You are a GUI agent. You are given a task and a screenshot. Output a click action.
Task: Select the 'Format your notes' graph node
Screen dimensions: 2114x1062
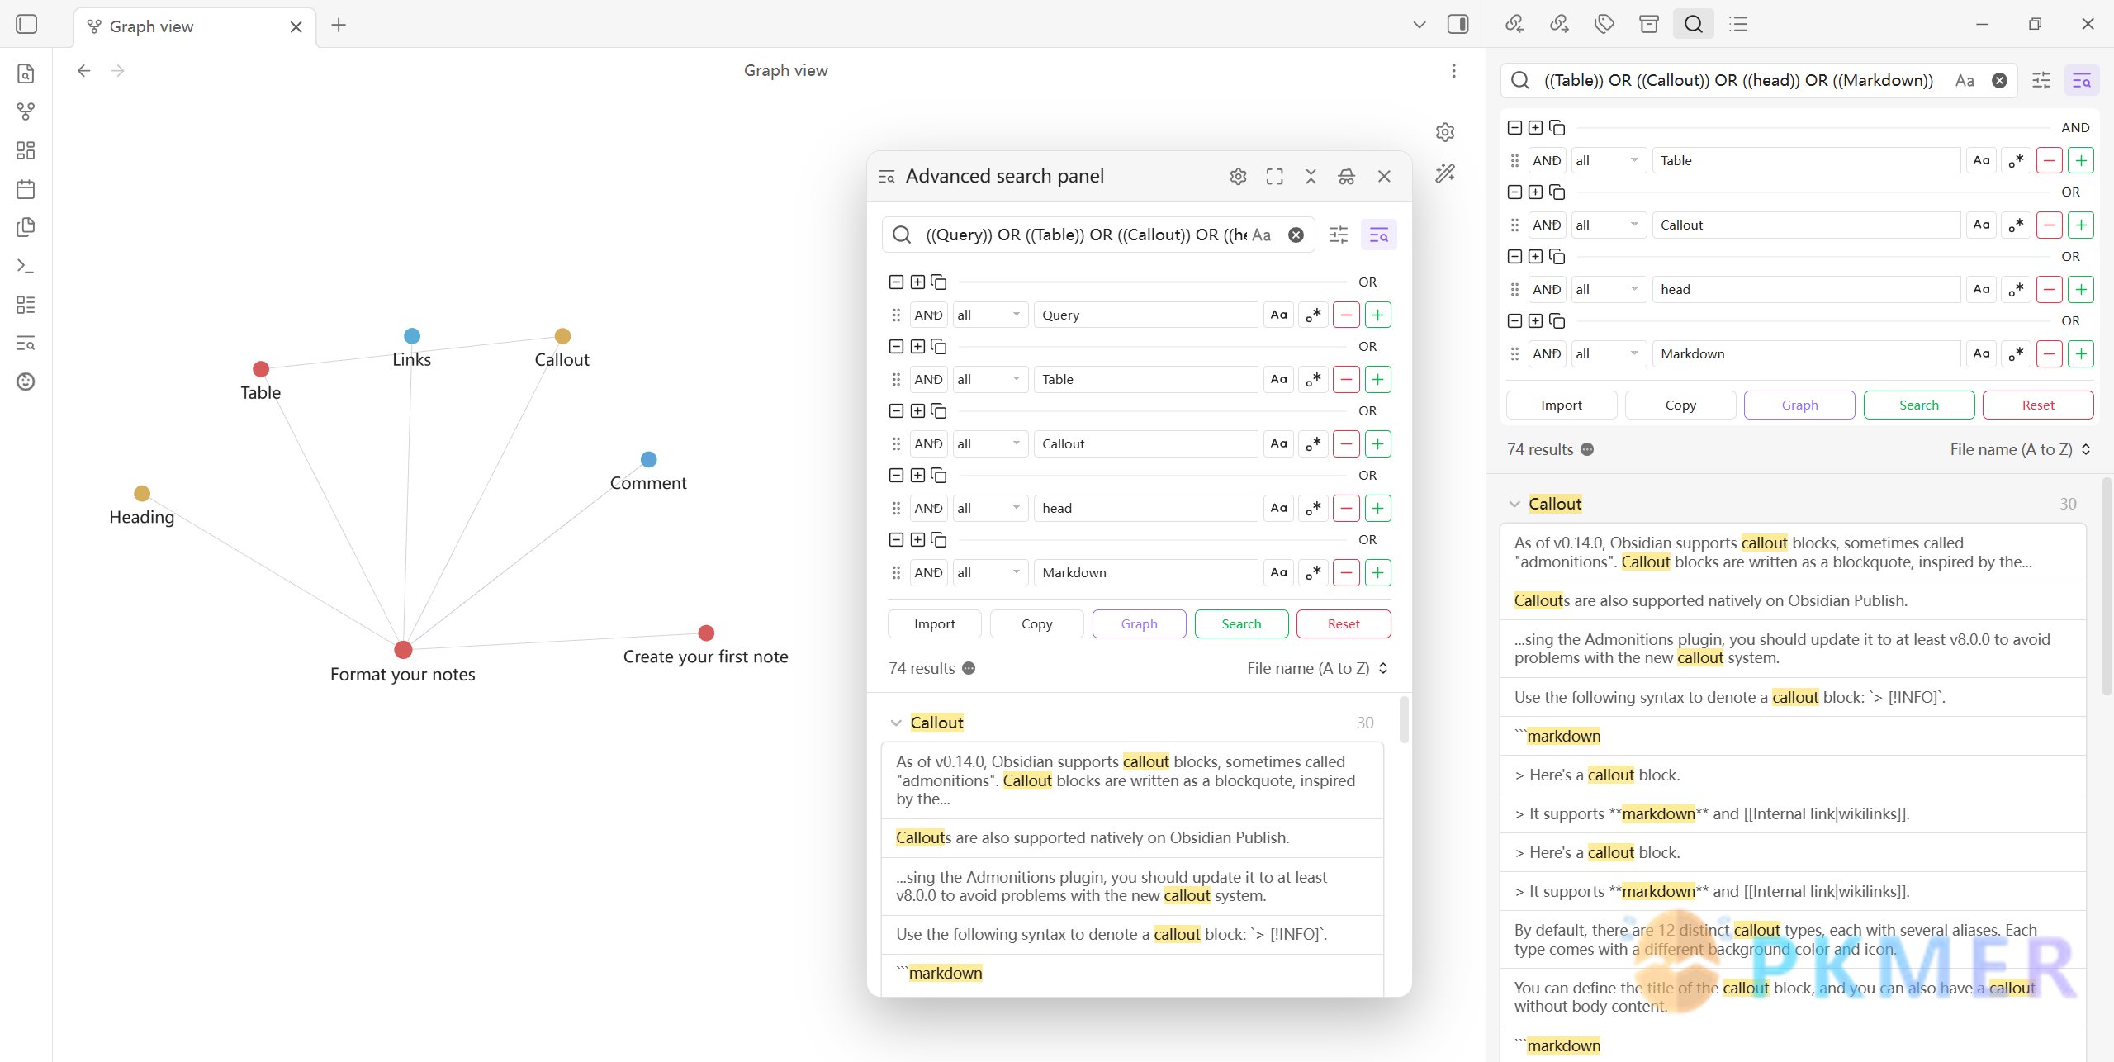click(x=403, y=650)
